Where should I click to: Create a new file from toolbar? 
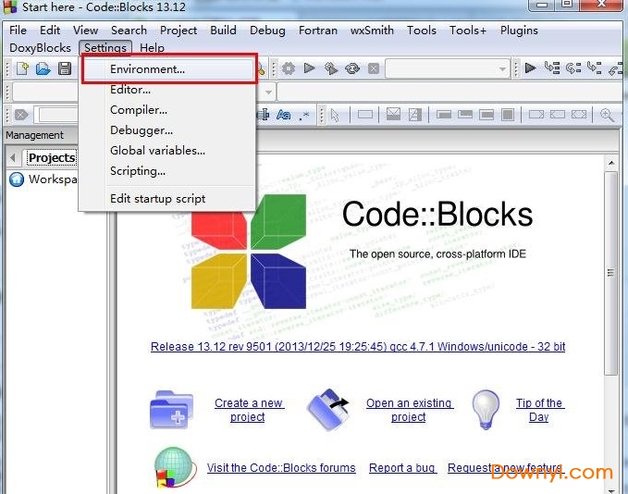[x=22, y=68]
